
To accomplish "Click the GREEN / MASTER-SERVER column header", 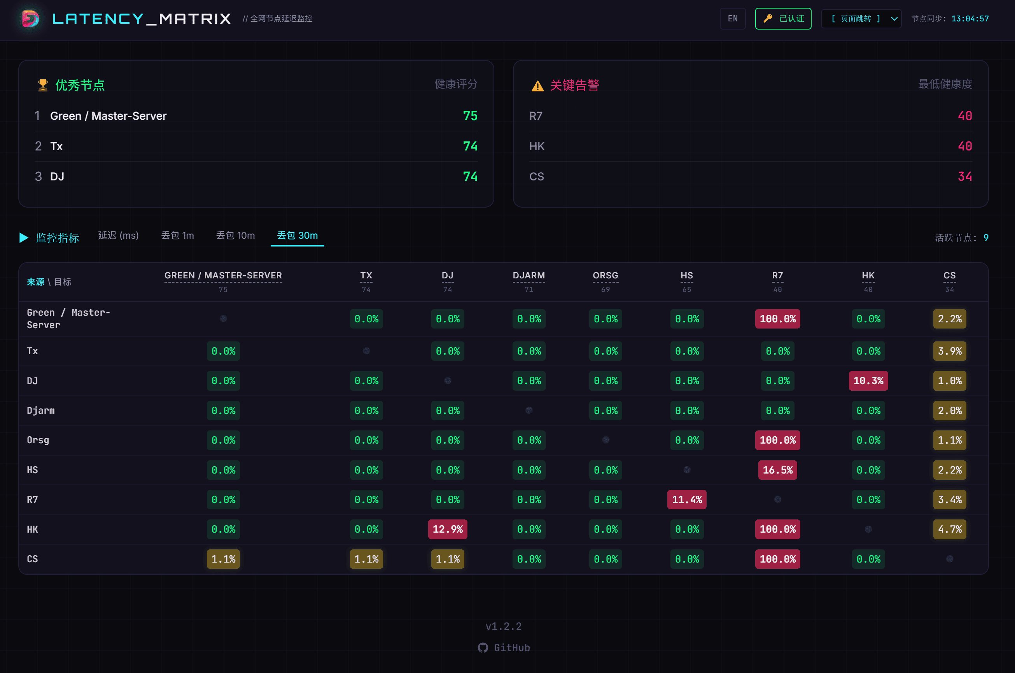I will coord(223,276).
